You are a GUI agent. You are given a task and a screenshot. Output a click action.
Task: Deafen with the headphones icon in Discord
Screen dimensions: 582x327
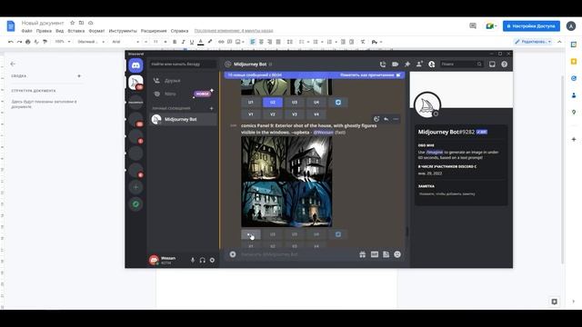(202, 261)
